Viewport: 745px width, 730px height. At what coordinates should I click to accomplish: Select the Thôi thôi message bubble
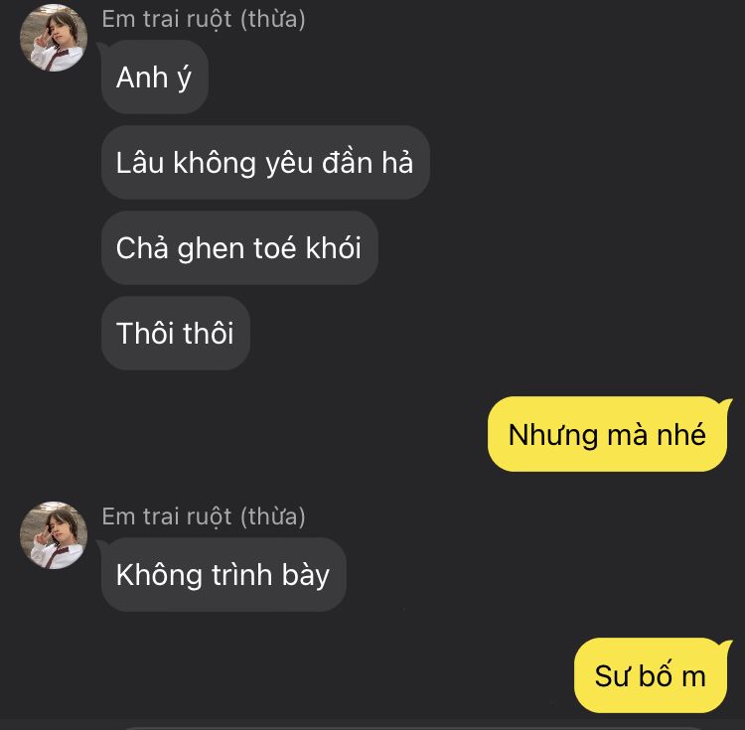click(176, 334)
